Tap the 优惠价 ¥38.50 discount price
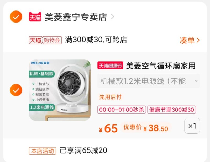The image size is (210, 162). 146,128
